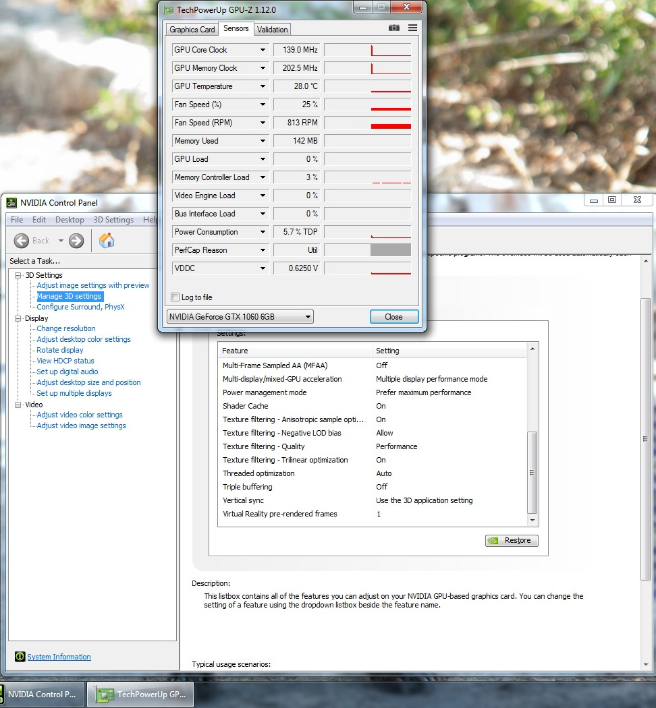Select Configure Surround, PhysX
The height and width of the screenshot is (708, 656).
[80, 307]
